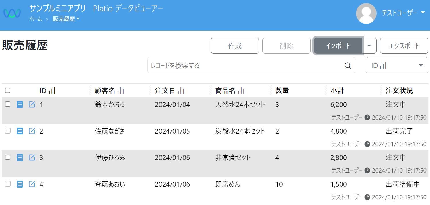Click the エクスポート button

[404, 46]
